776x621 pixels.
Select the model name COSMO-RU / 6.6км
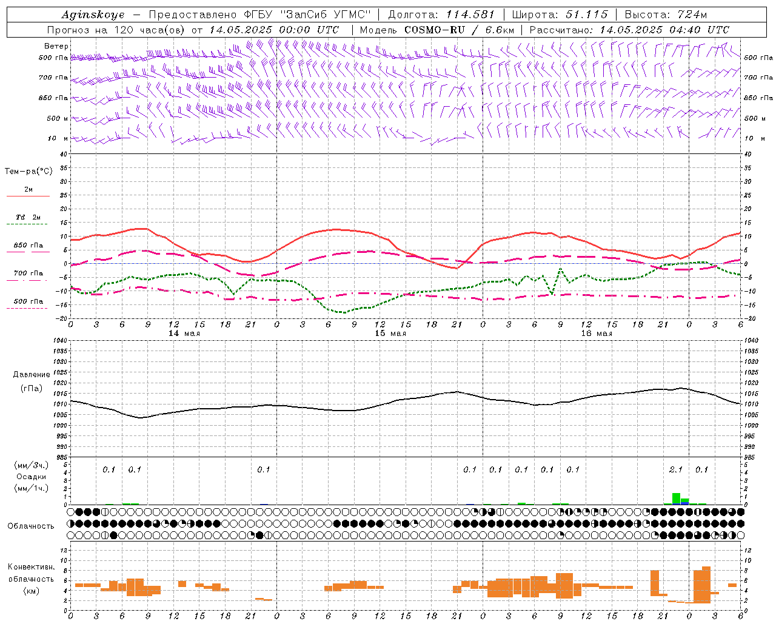pos(459,30)
